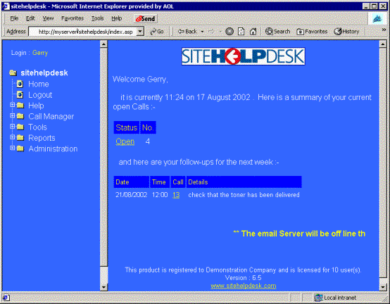Open the address bar dropdown arrow
Screen dimensions: 390x304
pyautogui.click(x=141, y=32)
